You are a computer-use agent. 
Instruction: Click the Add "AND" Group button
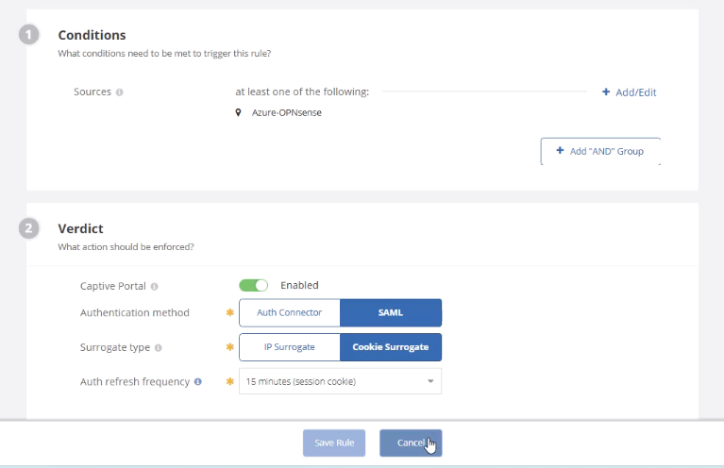[x=600, y=151]
